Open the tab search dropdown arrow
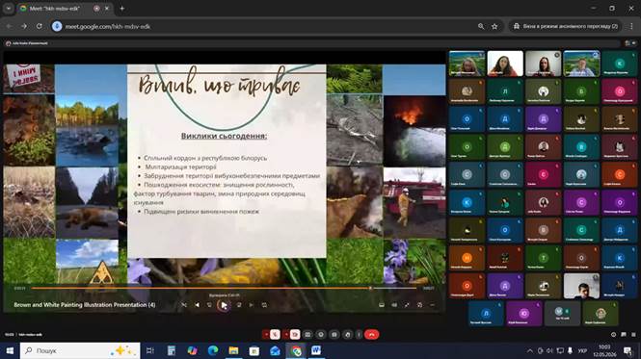The image size is (641, 359). (8, 8)
